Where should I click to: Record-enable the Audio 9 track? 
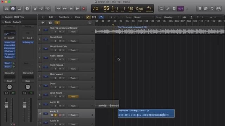(x=60, y=115)
